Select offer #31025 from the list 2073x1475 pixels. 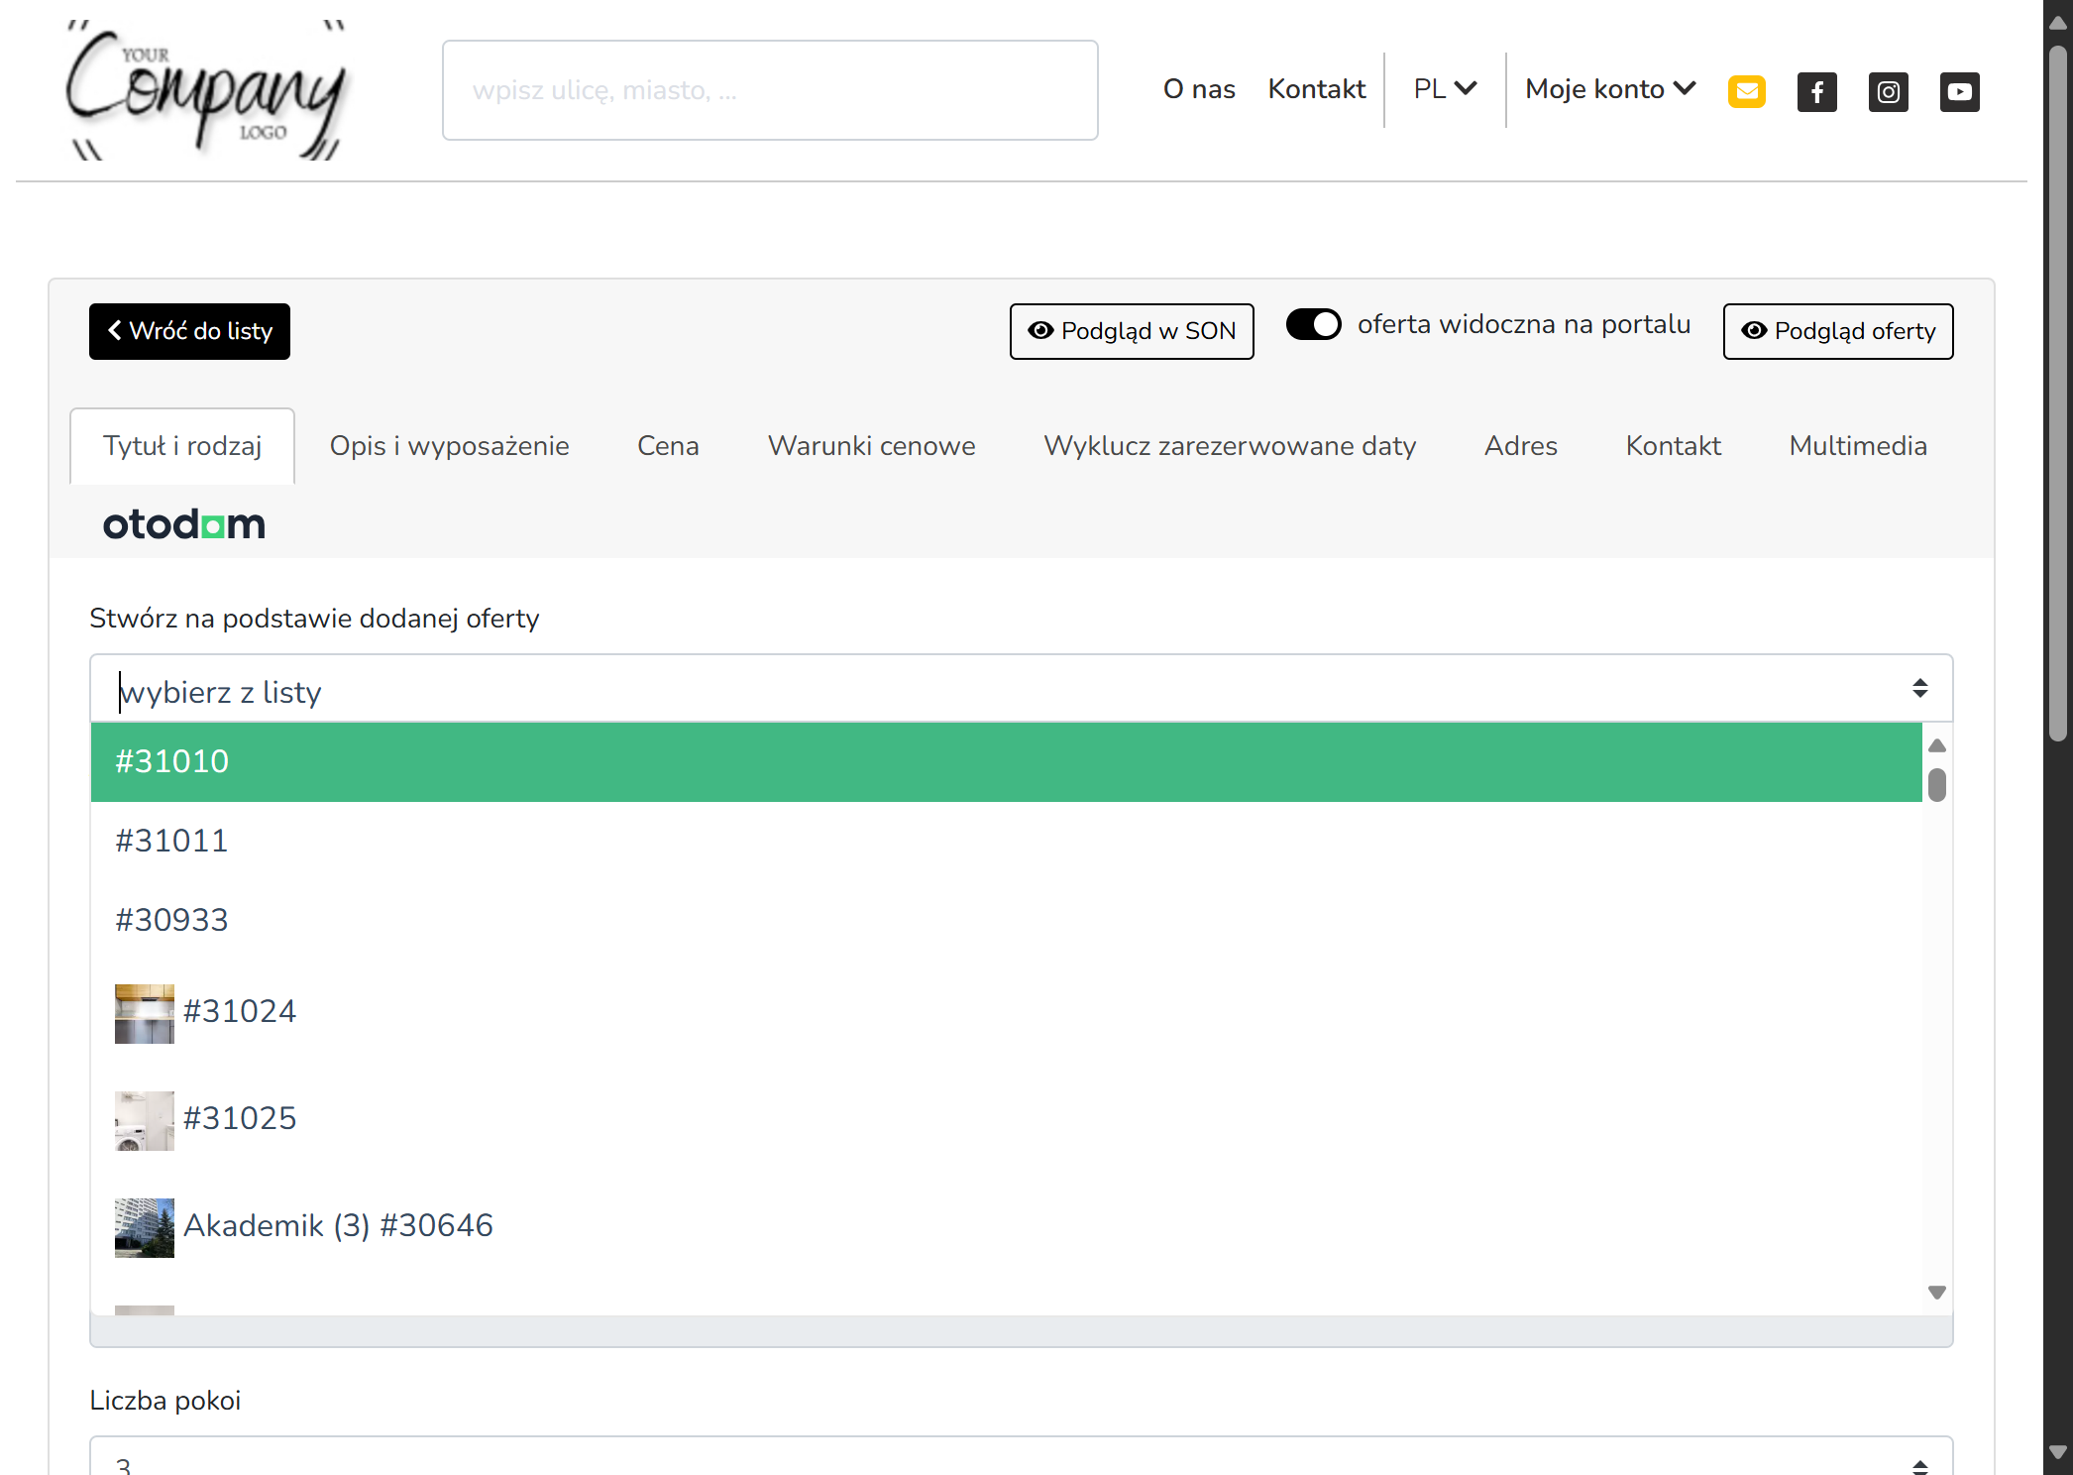tap(1006, 1120)
